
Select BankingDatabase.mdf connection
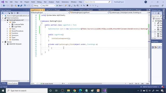pyautogui.click(x=16, y=20)
